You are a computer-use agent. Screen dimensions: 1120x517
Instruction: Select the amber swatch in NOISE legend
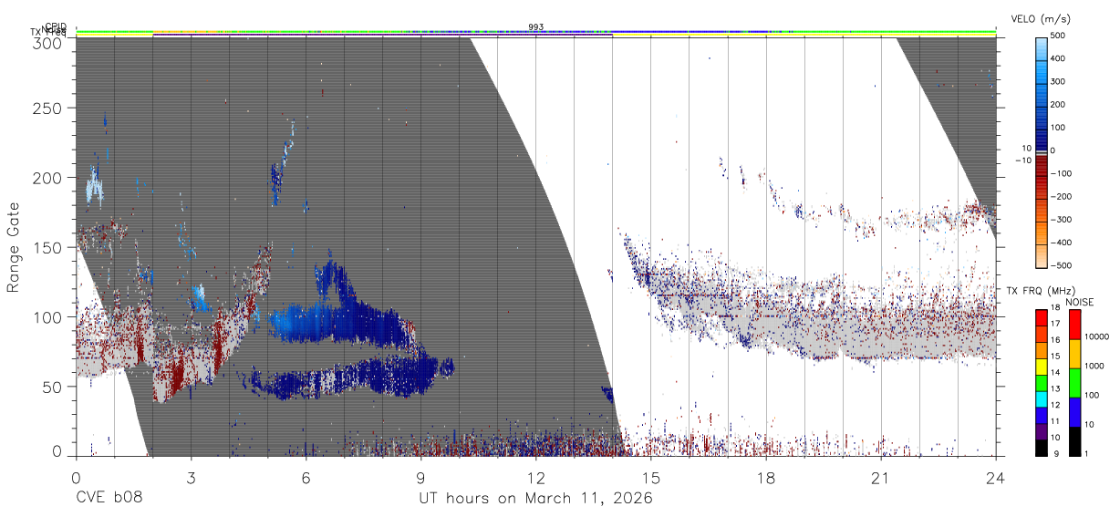pos(1074,354)
